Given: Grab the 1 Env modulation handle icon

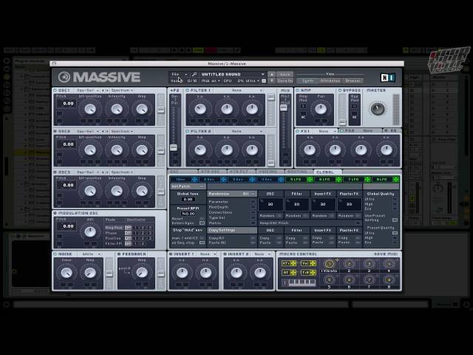Looking at the screenshot, I should point(194,180).
